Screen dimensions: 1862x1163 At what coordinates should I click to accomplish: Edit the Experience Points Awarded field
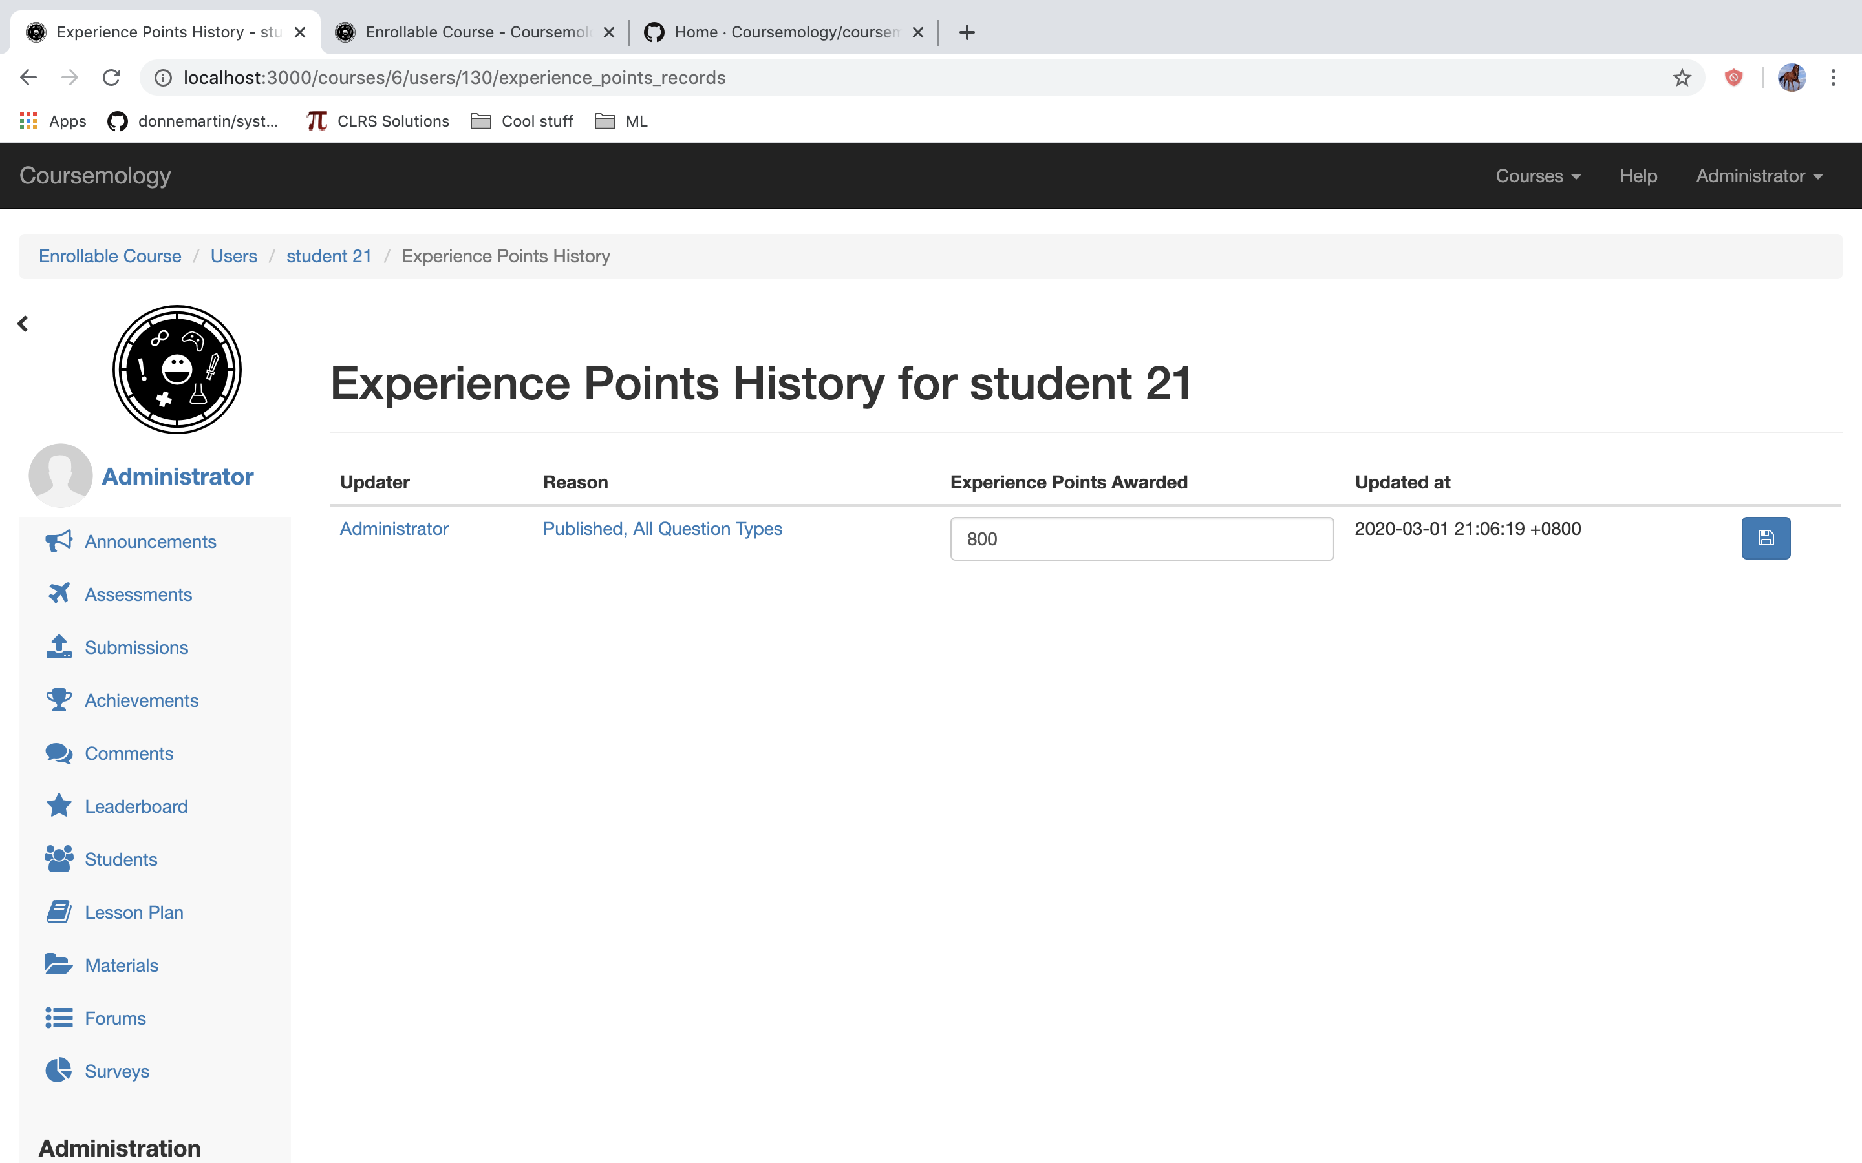1140,538
